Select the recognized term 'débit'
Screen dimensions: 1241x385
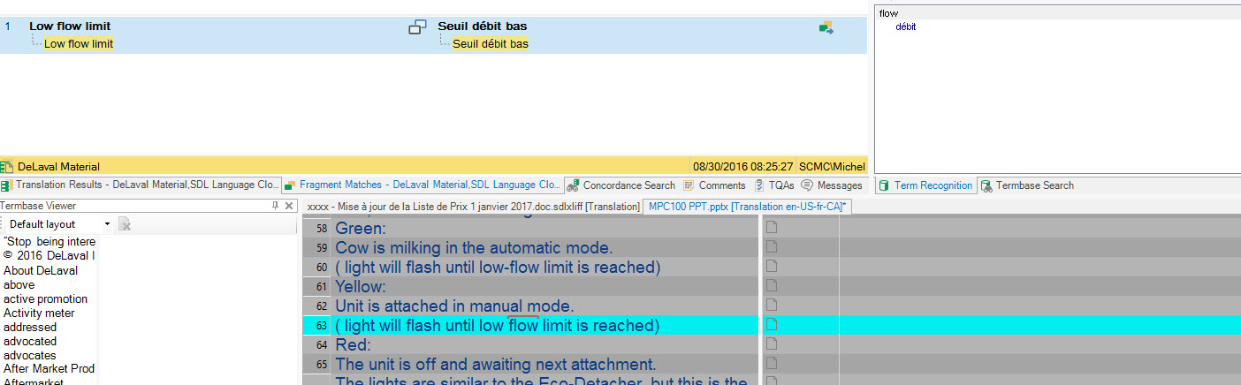(x=906, y=26)
